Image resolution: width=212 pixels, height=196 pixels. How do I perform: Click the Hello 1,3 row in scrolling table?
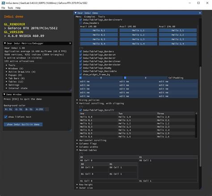coord(124,127)
